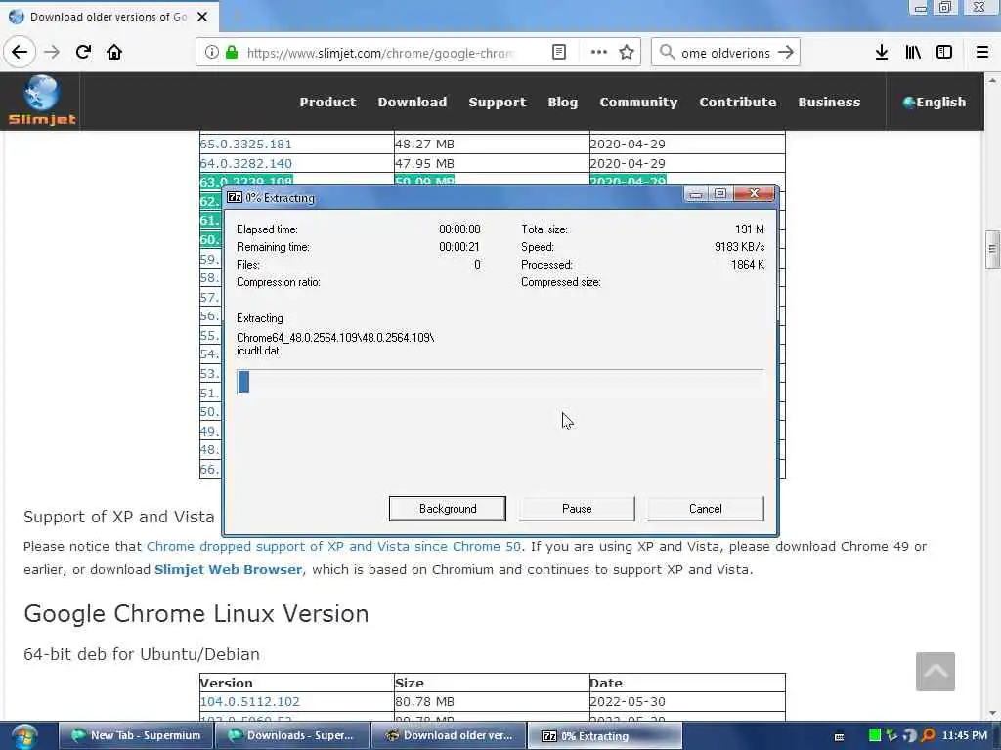This screenshot has height=750, width=1001.
Task: Switch to 0% Extracting taskbar item
Action: 604,736
